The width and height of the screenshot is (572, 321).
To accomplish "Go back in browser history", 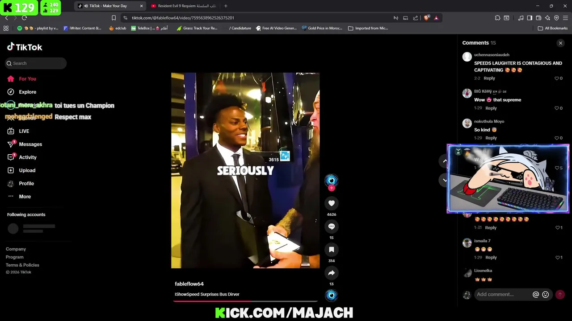I will pyautogui.click(x=6, y=18).
